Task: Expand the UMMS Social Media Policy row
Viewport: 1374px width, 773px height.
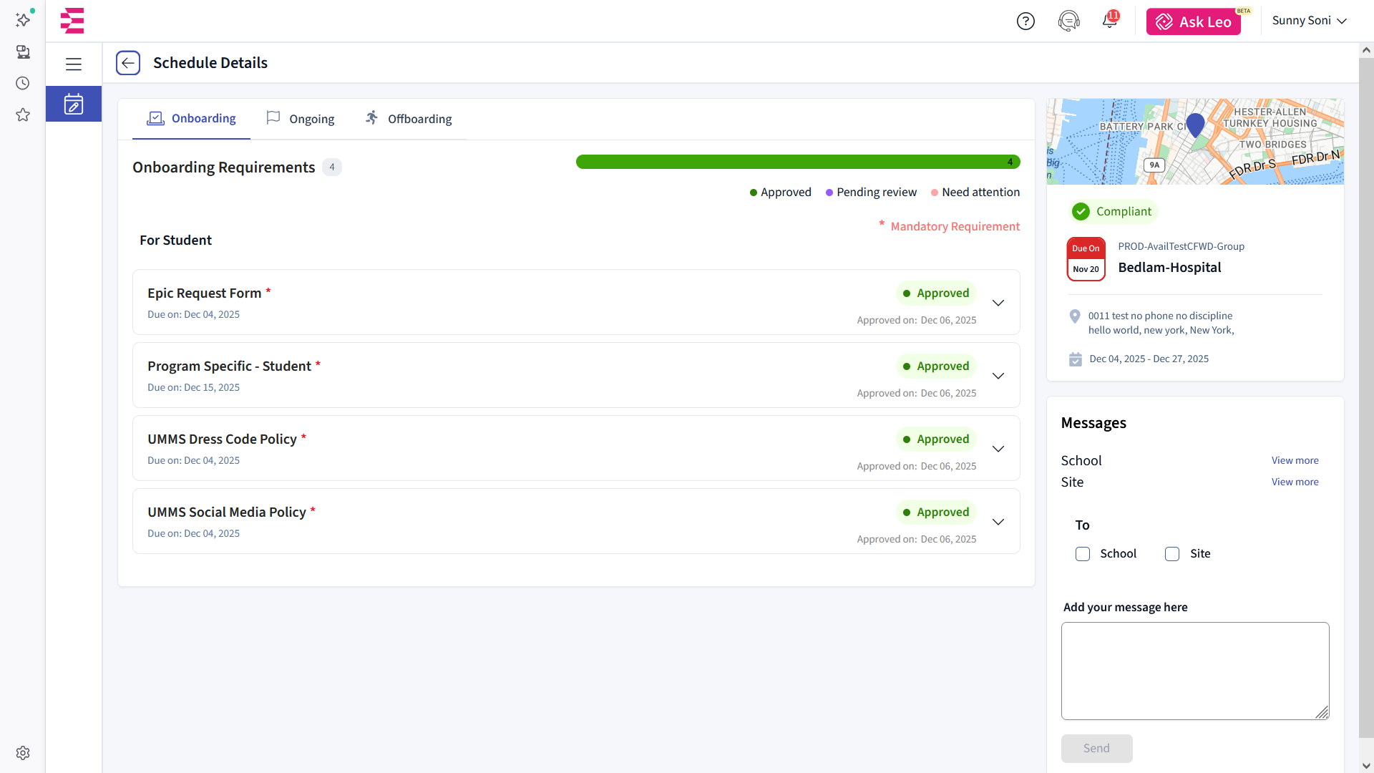Action: point(998,522)
